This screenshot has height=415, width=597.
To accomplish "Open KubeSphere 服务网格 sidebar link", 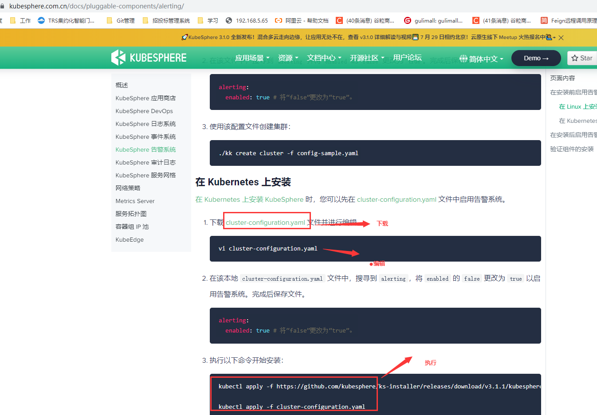I will tap(145, 175).
